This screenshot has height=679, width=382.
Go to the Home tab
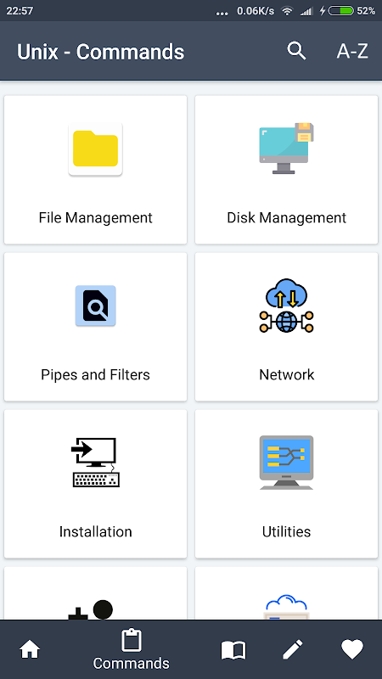[x=30, y=649]
